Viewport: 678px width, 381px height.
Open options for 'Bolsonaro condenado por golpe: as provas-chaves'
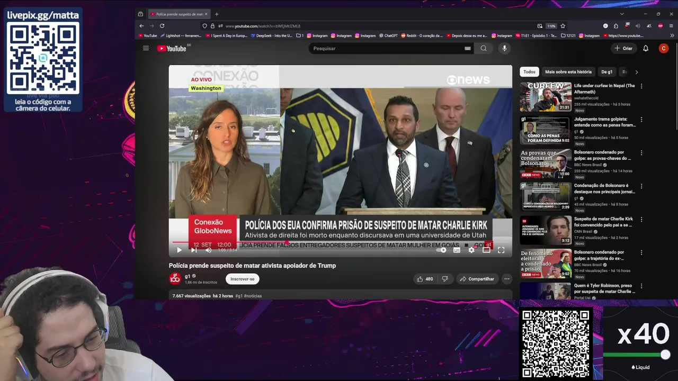point(641,152)
